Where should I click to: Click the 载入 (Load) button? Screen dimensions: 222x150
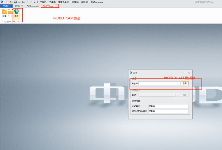tap(185, 95)
